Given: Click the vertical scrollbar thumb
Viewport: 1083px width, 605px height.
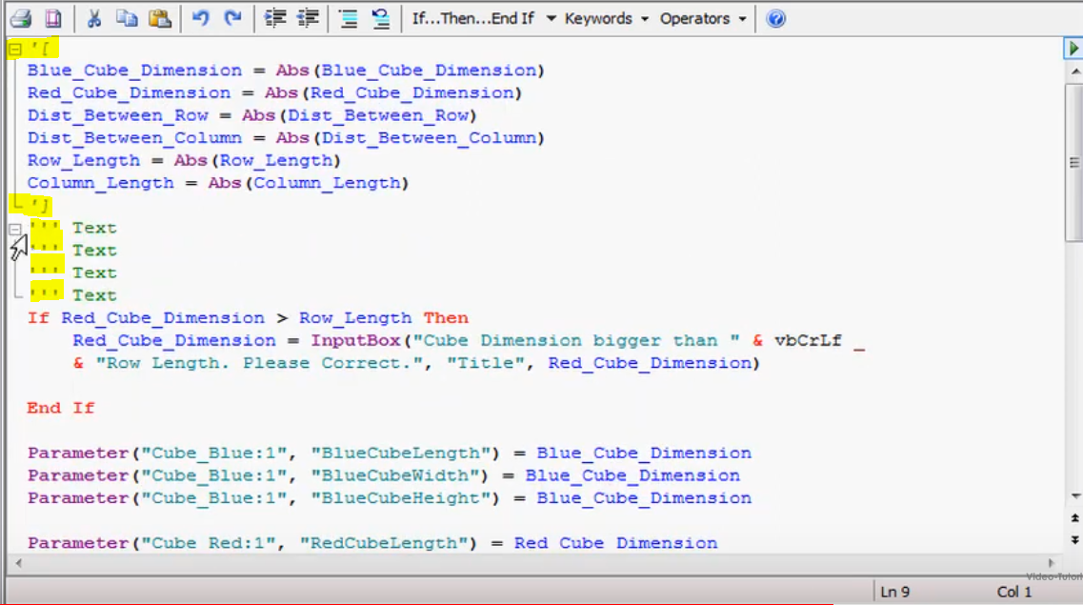Looking at the screenshot, I should pos(1073,162).
